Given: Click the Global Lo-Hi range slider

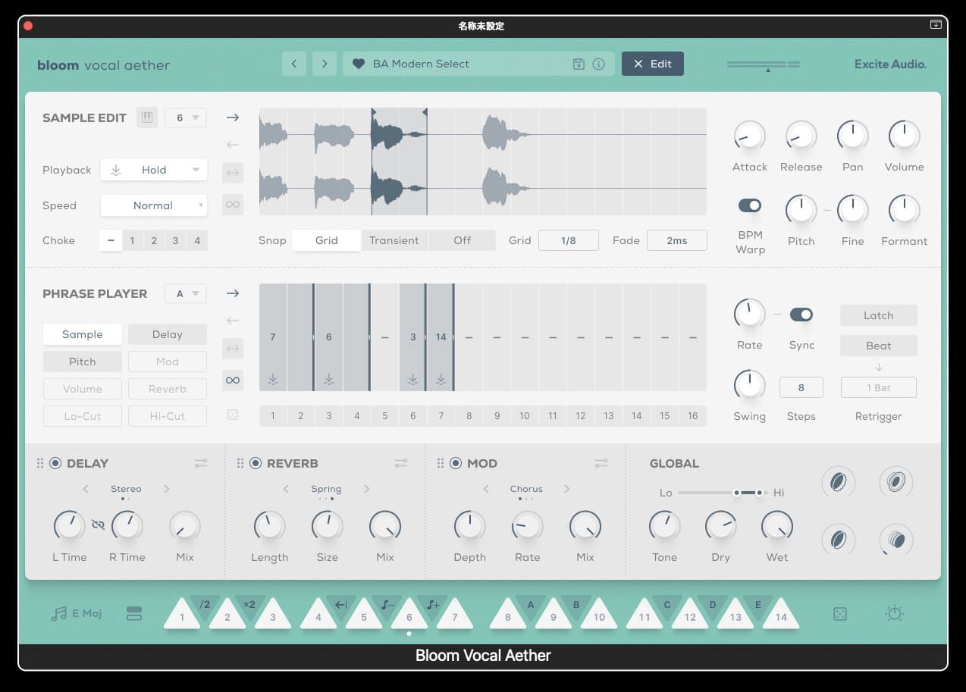Looking at the screenshot, I should click(723, 493).
